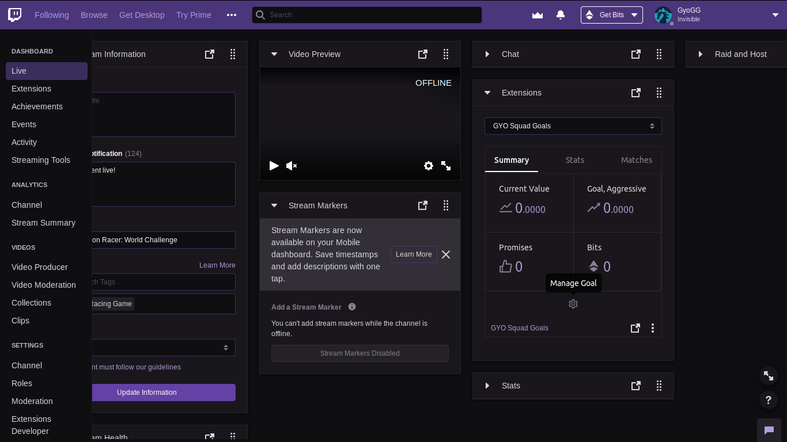Viewport: 787px width, 442px height.
Task: Pop out the Stats panel
Action: pyautogui.click(x=636, y=386)
